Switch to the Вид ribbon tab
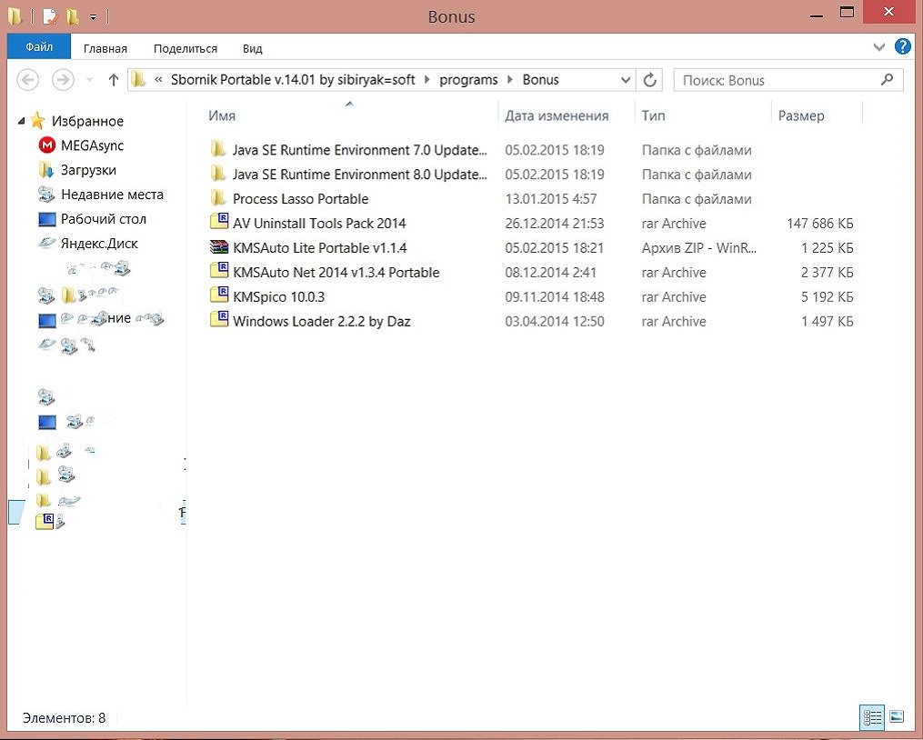 coord(253,48)
